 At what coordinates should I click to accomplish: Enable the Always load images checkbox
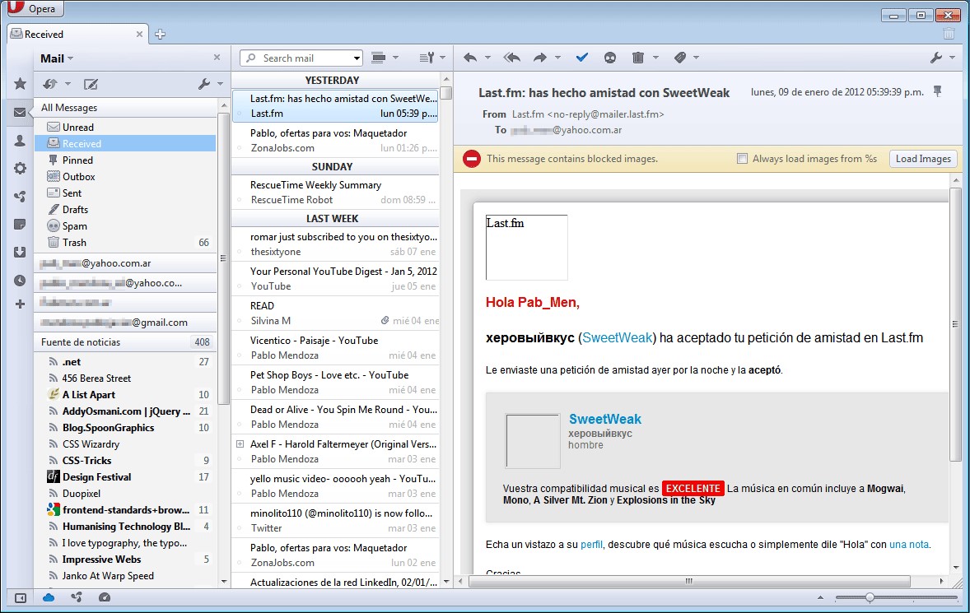(x=742, y=159)
